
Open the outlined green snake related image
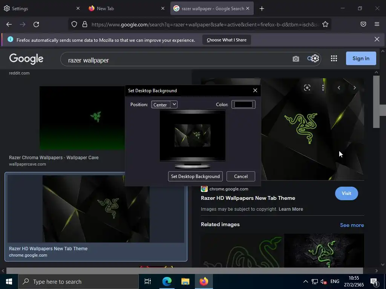pyautogui.click(x=242, y=250)
